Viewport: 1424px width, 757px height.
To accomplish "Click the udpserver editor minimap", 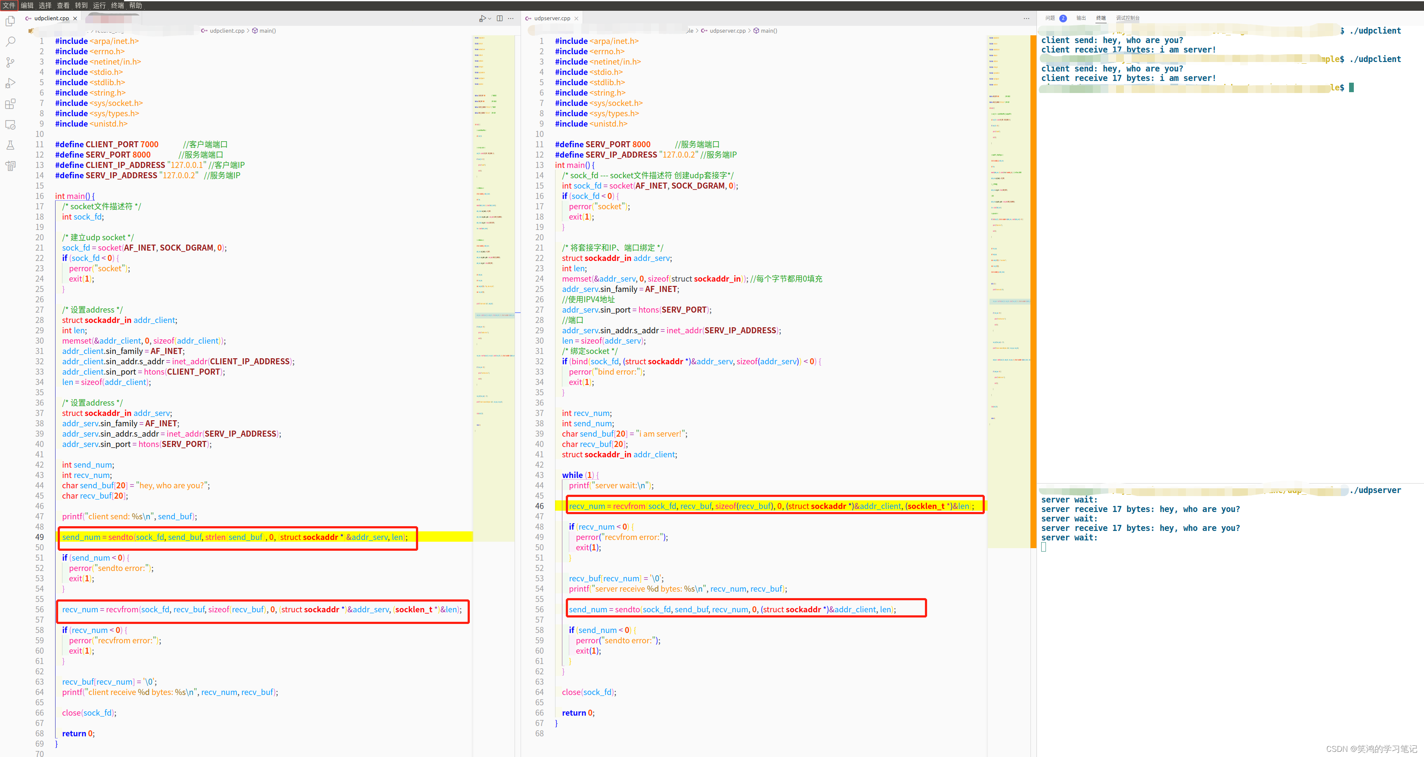I will [x=1009, y=221].
